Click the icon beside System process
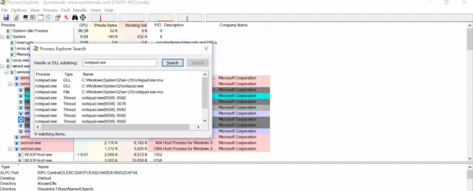Viewport: 473px width, 191px height. click(x=9, y=37)
